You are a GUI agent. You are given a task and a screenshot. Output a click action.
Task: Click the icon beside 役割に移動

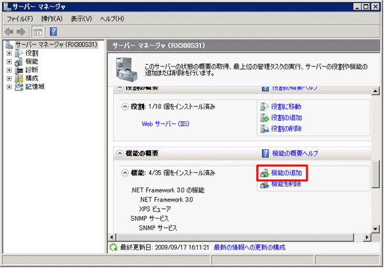pyautogui.click(x=264, y=106)
